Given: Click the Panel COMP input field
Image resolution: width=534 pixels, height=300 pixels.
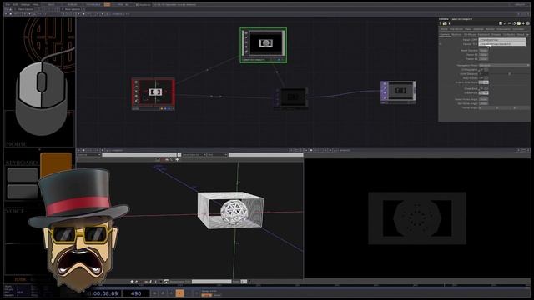Looking at the screenshot, I should tap(502, 40).
